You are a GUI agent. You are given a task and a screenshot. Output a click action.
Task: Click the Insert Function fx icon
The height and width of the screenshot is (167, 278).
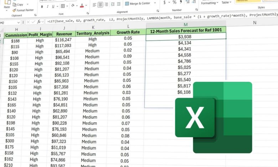39,21
